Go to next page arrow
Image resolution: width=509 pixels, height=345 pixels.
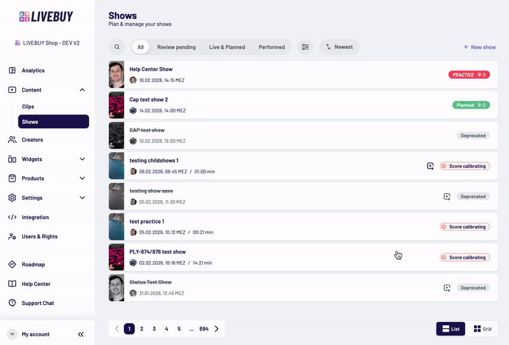216,328
